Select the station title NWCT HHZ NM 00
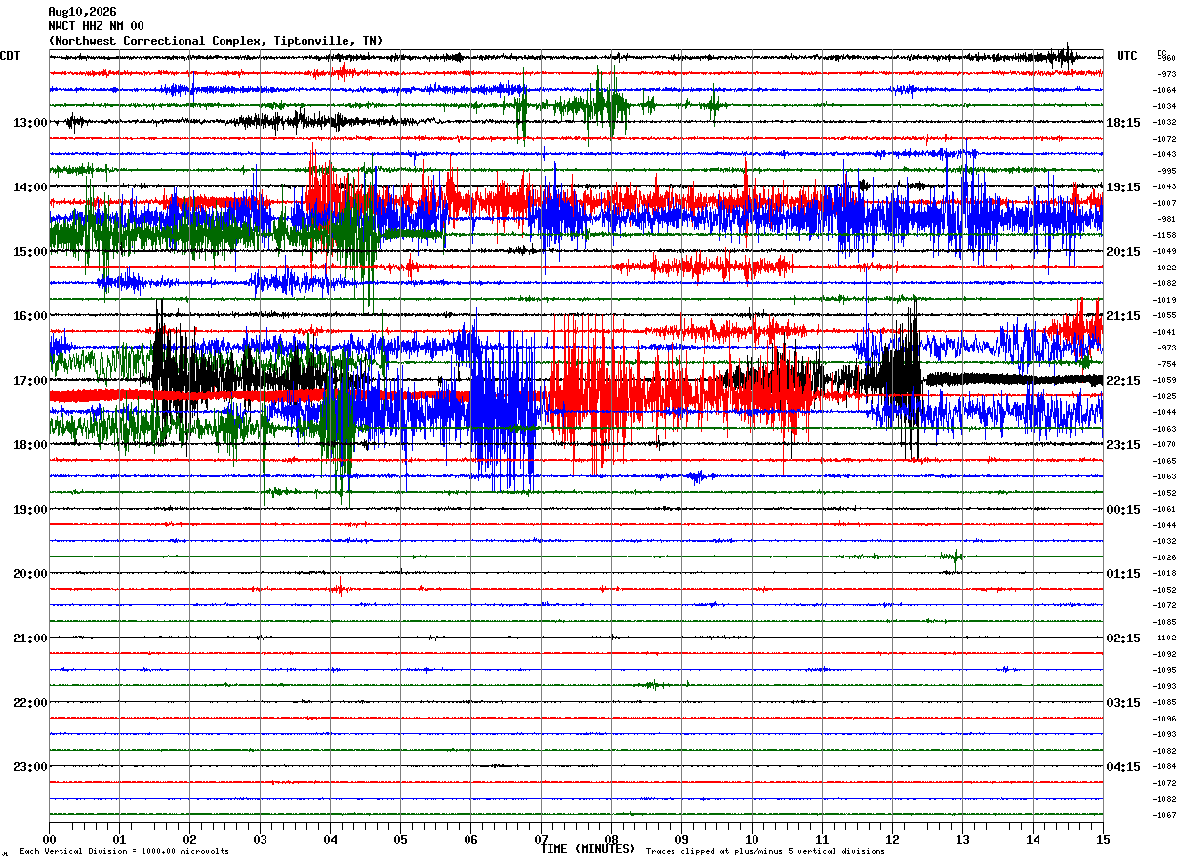 pyautogui.click(x=96, y=26)
